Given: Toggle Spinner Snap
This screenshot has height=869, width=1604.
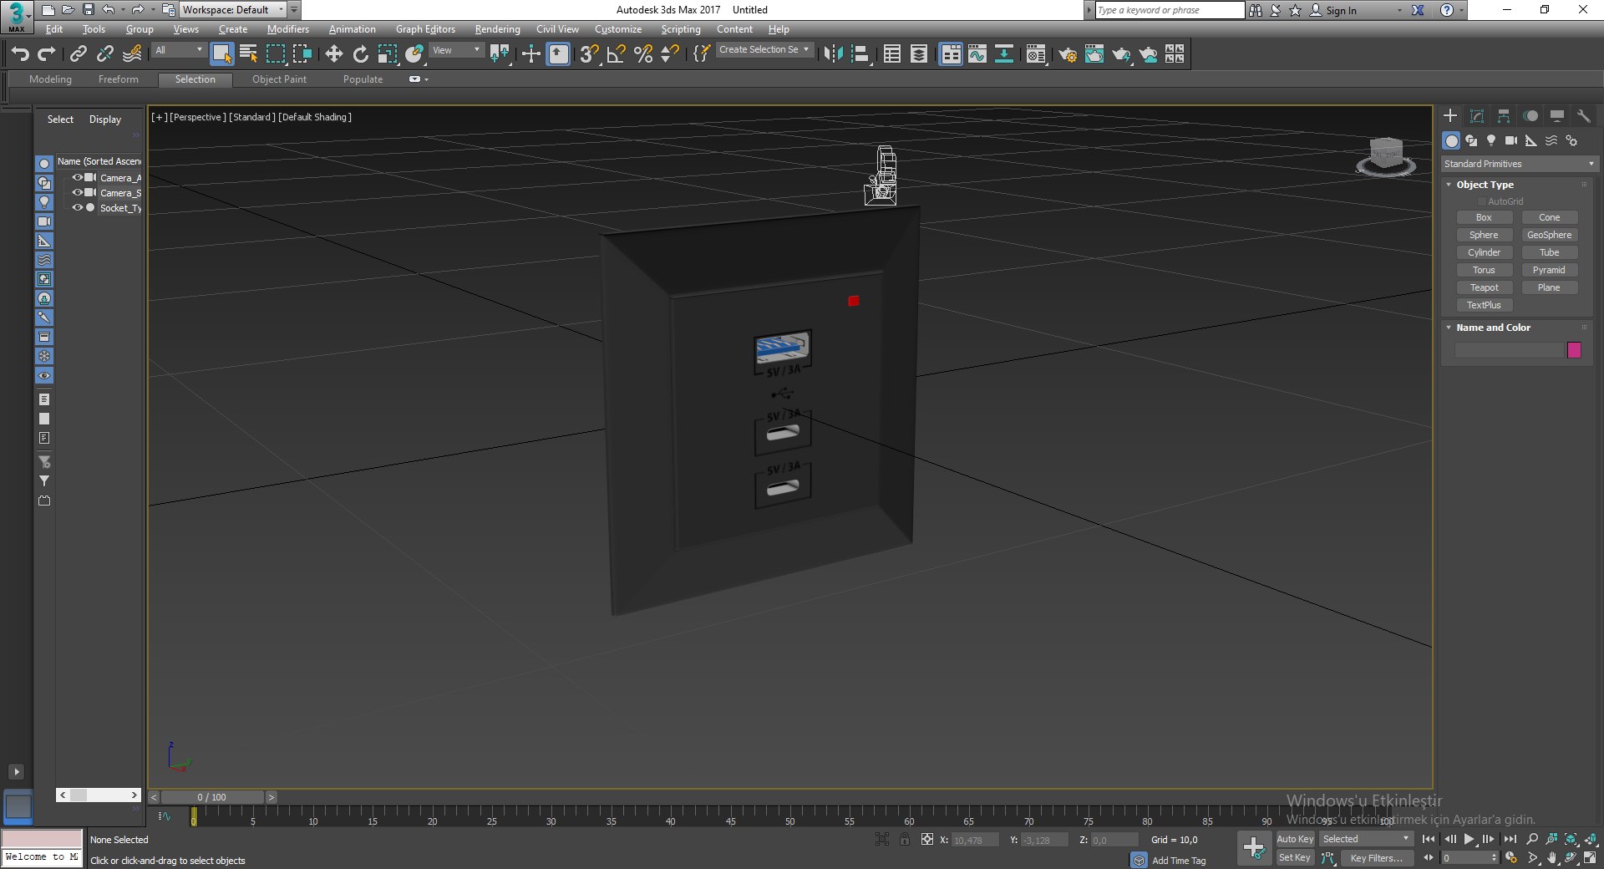Looking at the screenshot, I should [670, 54].
